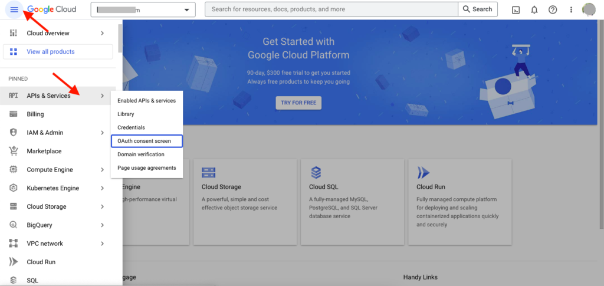Open the user account avatar
The image size is (604, 286).
(589, 9)
